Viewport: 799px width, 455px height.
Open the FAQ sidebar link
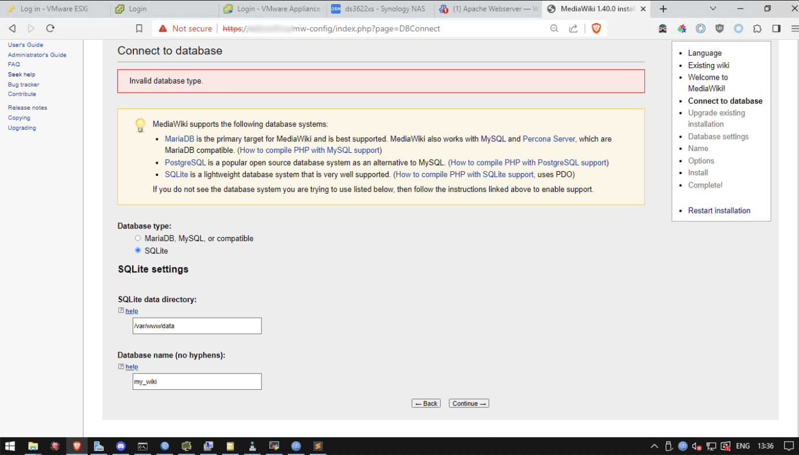[14, 65]
